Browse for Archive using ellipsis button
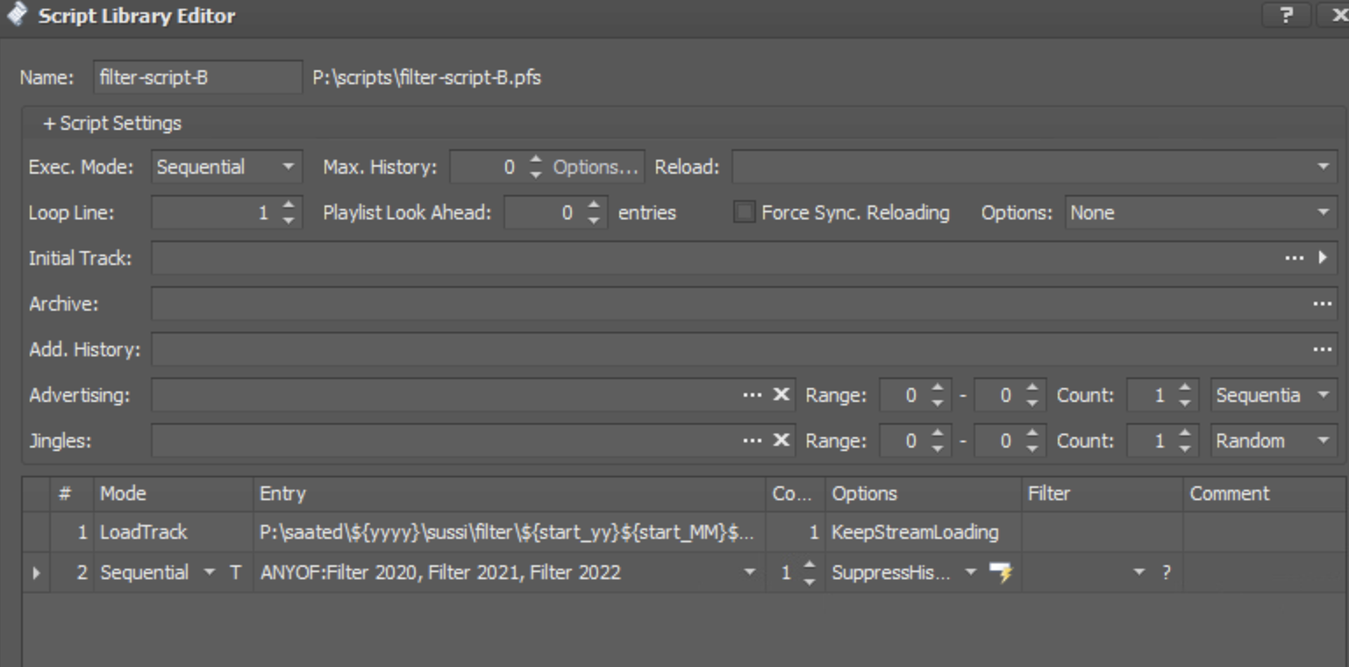1349x667 pixels. (x=1322, y=304)
